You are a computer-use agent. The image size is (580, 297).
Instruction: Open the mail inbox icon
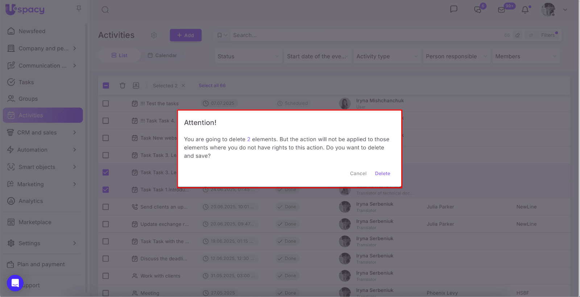502,10
